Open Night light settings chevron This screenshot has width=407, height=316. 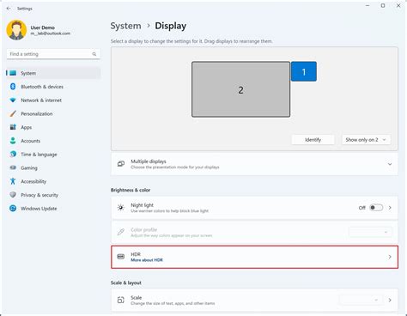390,208
